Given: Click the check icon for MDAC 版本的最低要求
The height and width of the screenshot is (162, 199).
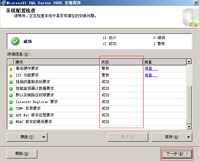Looking at the screenshot, I should 11,122.
